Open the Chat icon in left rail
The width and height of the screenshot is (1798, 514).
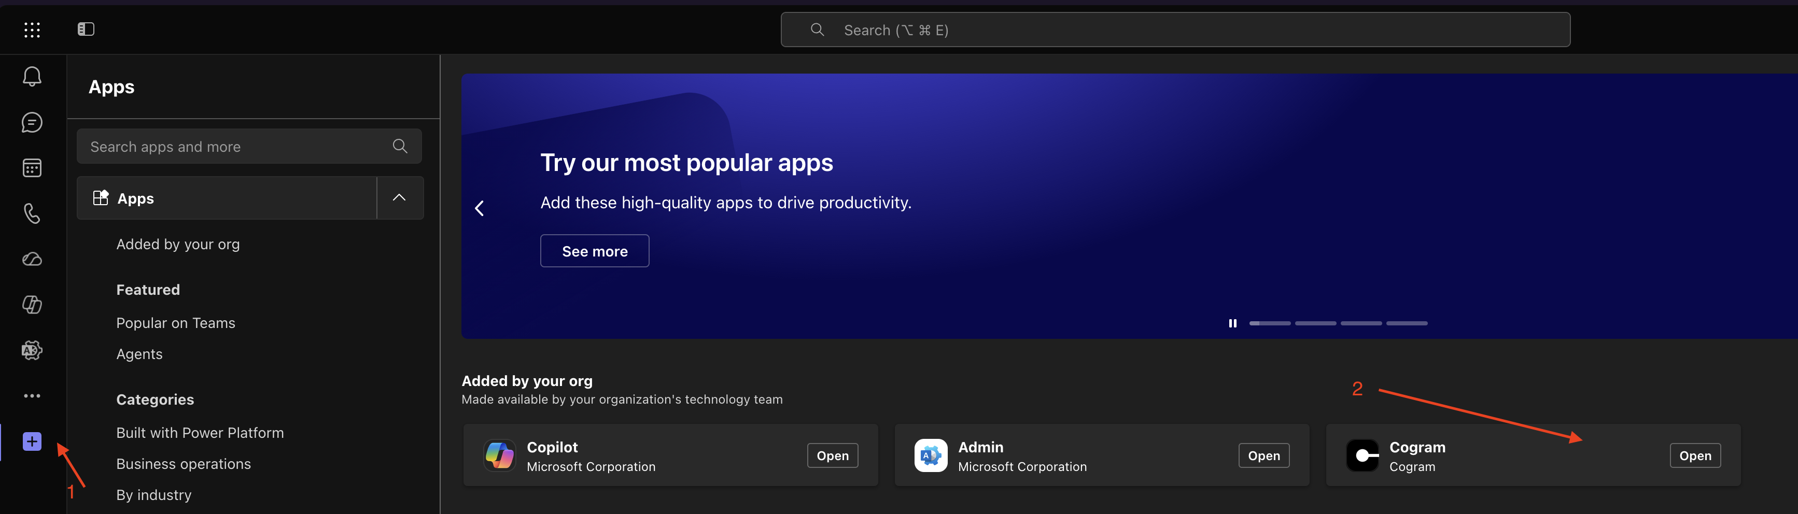pos(32,123)
